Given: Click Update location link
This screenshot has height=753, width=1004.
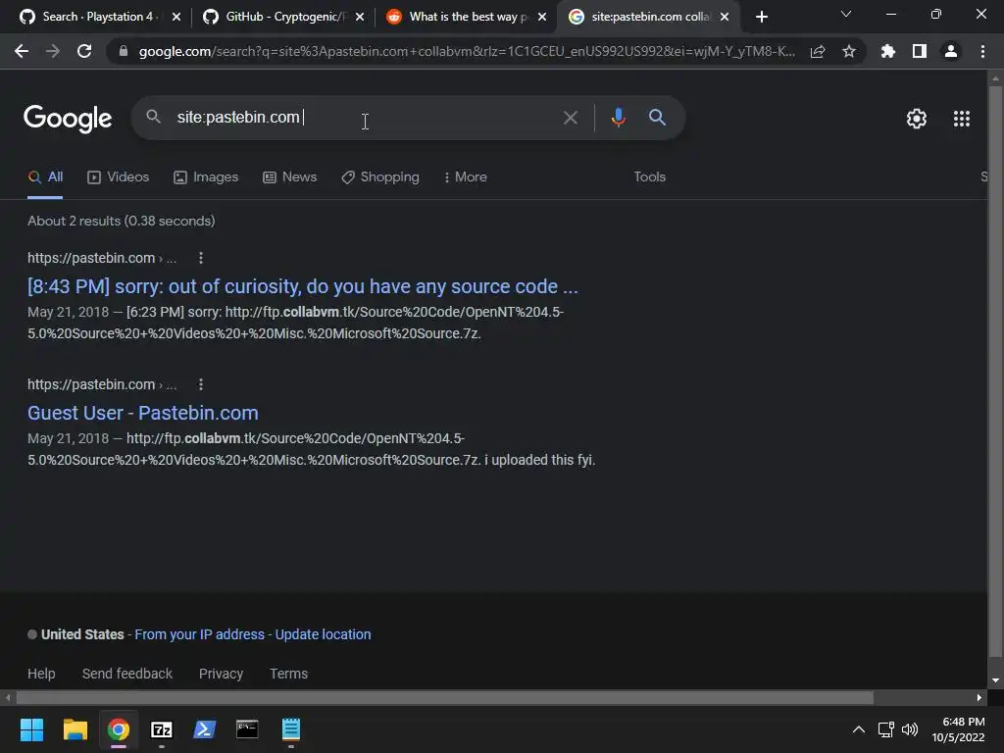Looking at the screenshot, I should [323, 634].
